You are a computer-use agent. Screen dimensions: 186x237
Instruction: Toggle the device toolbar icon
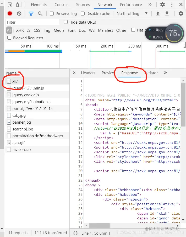(19, 4)
